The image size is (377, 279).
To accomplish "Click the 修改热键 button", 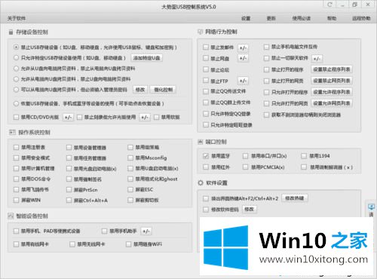I will 295,198.
